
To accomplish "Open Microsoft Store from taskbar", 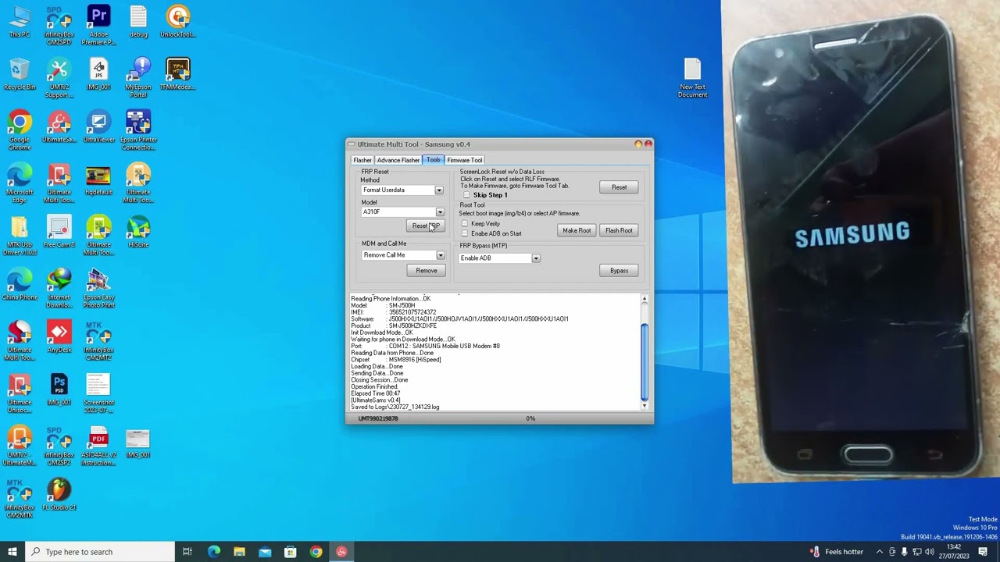I will 290,552.
